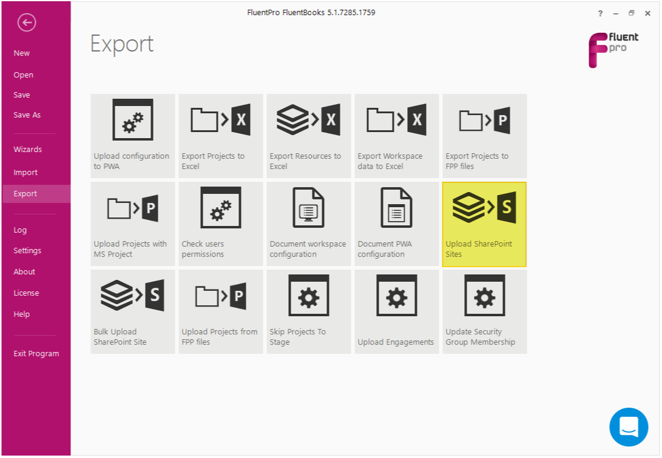Open the About page
662x458 pixels.
[x=24, y=272]
